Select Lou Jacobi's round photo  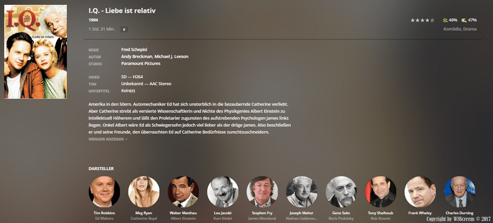[x=222, y=192]
